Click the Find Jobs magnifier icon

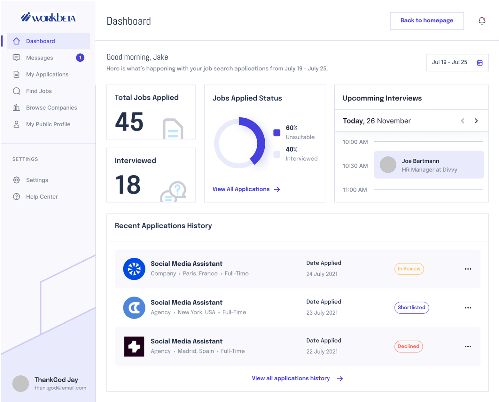tap(17, 91)
